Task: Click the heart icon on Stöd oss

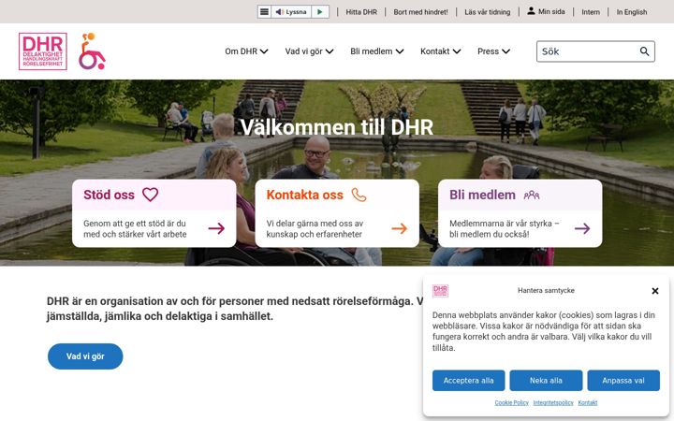Action: pos(150,195)
